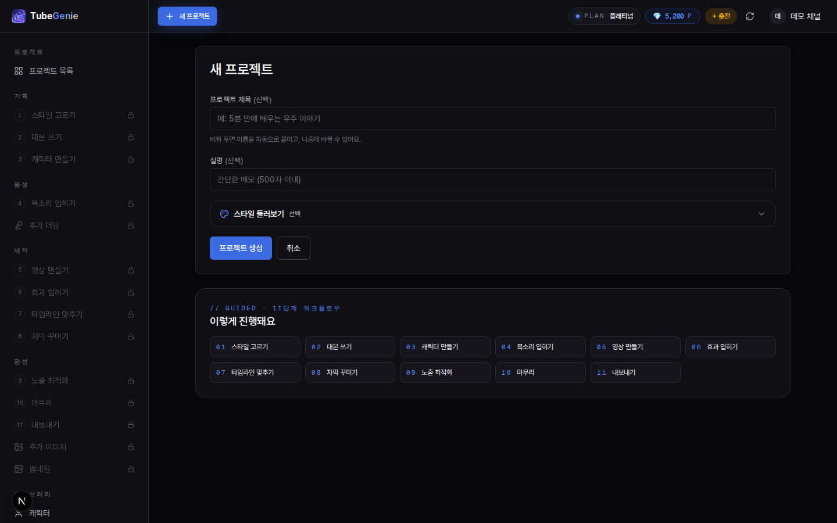Viewport: 837px width, 523px height.
Task: Open 프로젝트 목록 in the sidebar
Action: tap(74, 71)
